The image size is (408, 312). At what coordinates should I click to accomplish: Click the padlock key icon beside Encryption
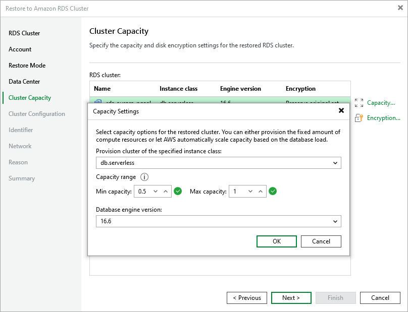point(359,117)
